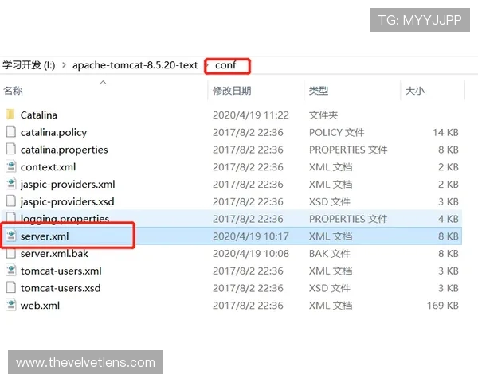Click the PROPERTIES 文件 type of catalina.properties
Screen dimensions: 478x382
coord(348,150)
